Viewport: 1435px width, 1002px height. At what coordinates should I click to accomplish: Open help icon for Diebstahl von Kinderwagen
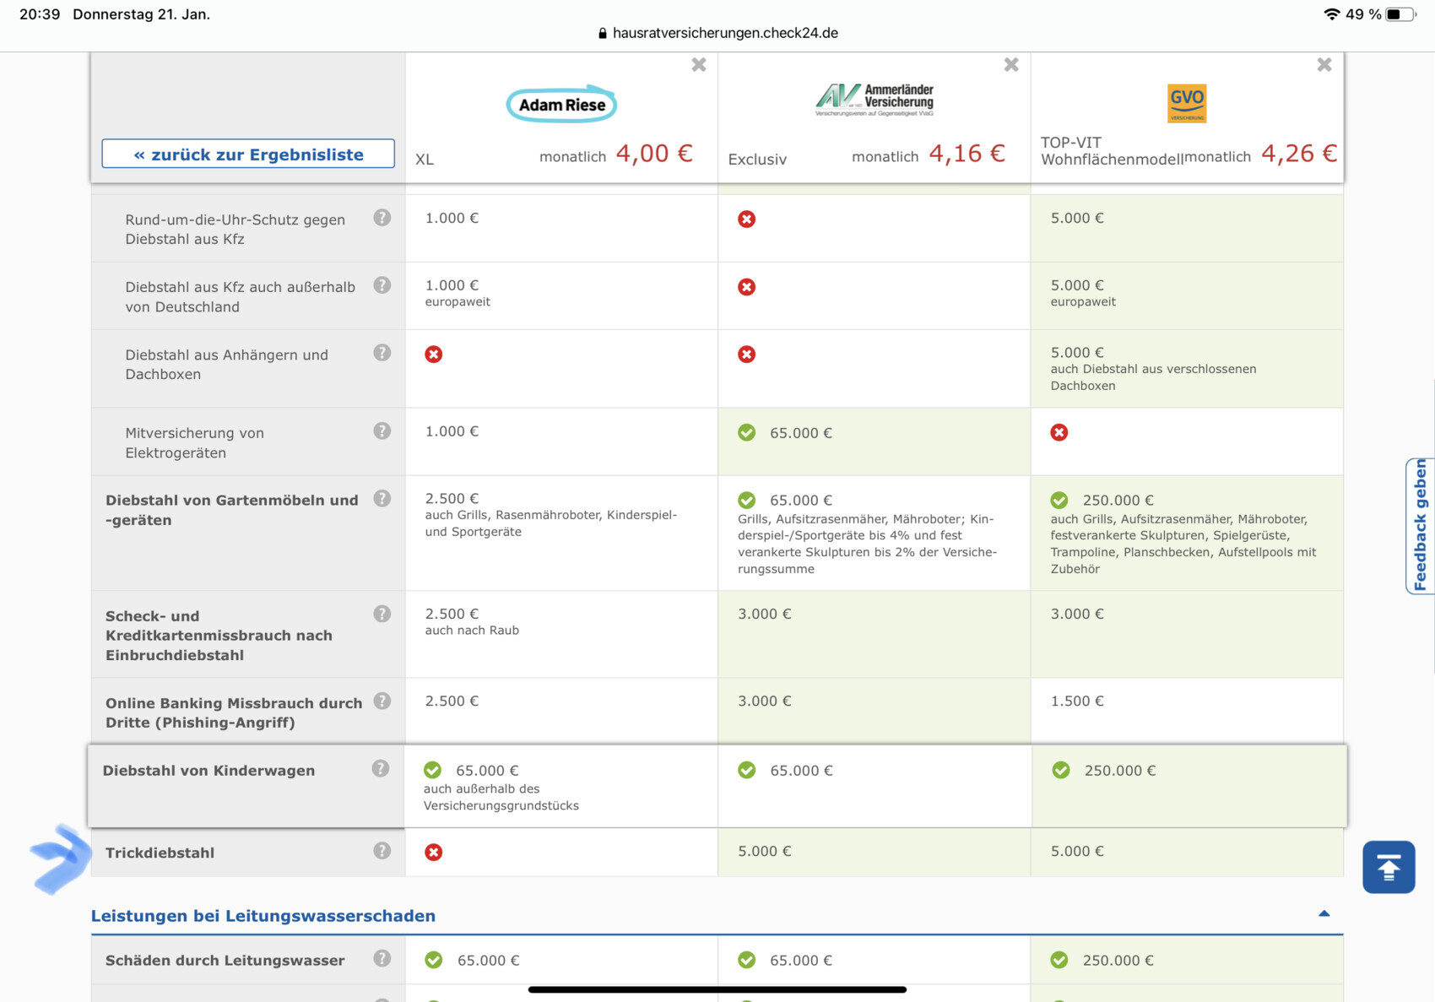[x=381, y=769]
